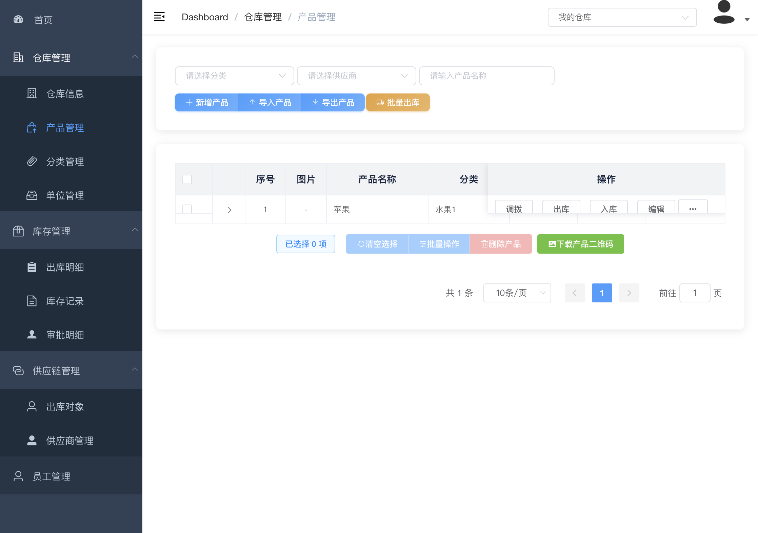Click the 出库明细 clipboard icon

pos(32,267)
